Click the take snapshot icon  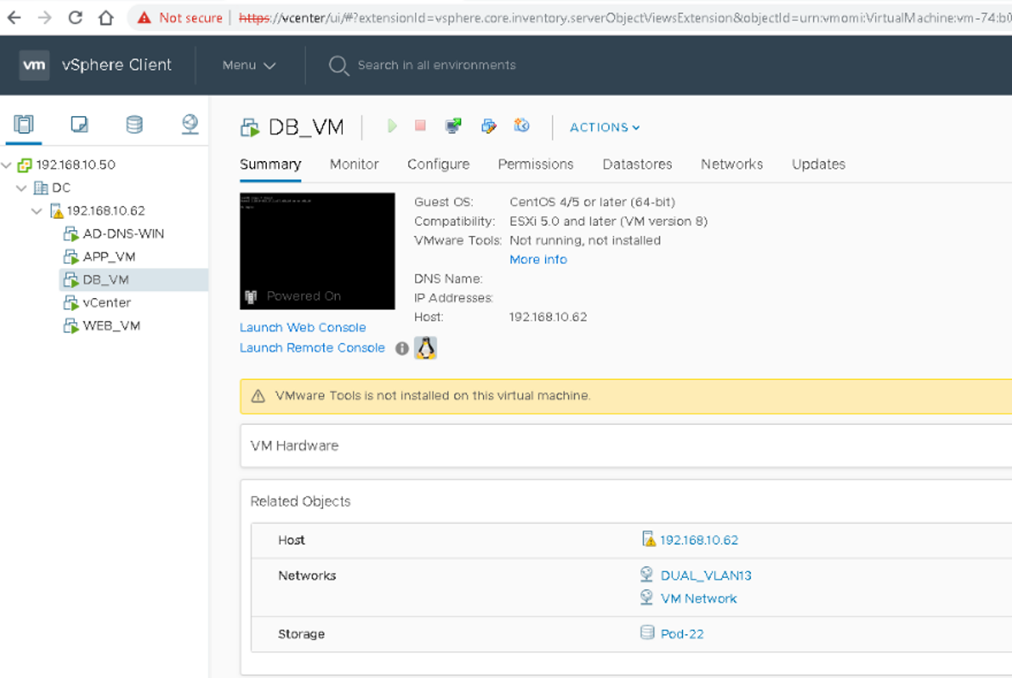[x=521, y=125]
